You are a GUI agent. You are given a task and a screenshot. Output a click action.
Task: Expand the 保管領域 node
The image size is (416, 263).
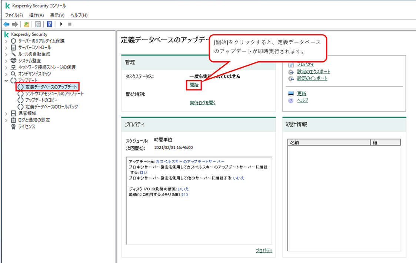6,113
